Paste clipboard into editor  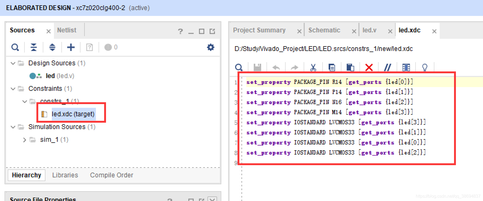(350, 67)
